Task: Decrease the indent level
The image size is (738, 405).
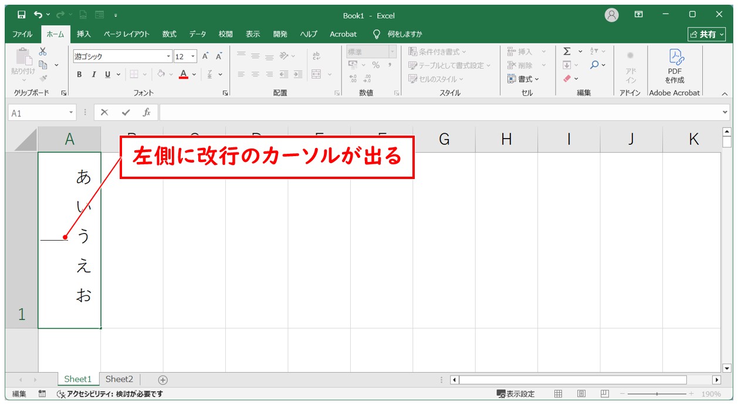Action: click(284, 75)
